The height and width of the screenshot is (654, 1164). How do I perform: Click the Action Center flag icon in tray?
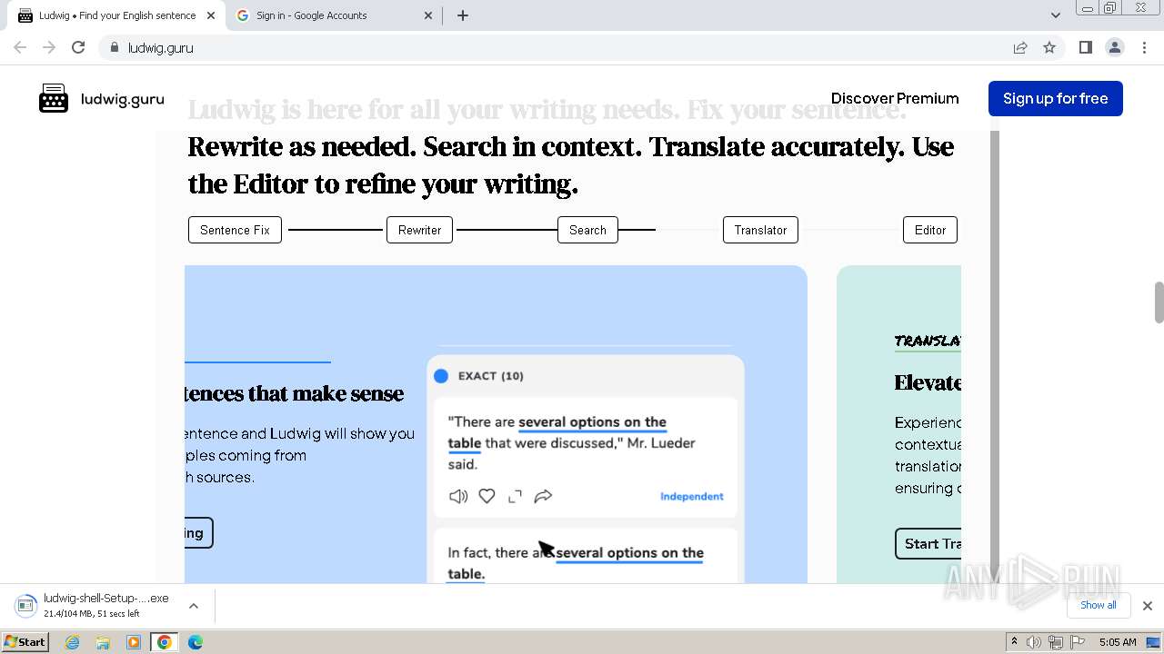click(1078, 642)
